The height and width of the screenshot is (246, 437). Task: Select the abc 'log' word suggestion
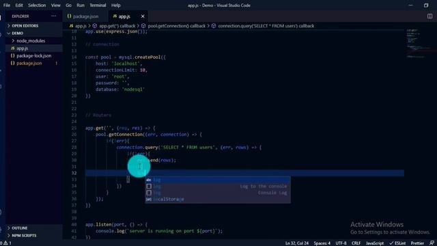click(218, 180)
